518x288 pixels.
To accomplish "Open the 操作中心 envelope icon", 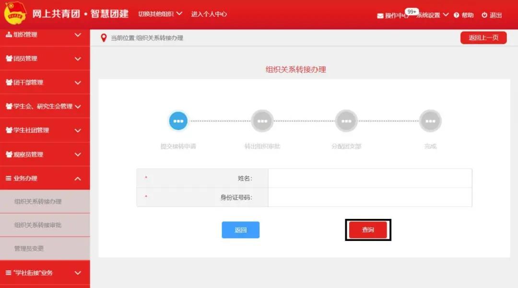I will click(x=380, y=15).
